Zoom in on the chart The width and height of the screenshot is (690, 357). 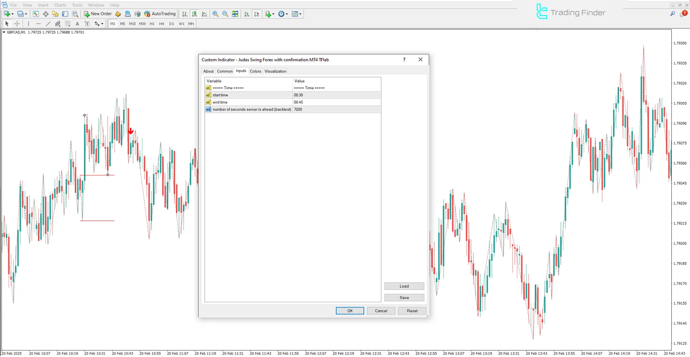coord(215,14)
